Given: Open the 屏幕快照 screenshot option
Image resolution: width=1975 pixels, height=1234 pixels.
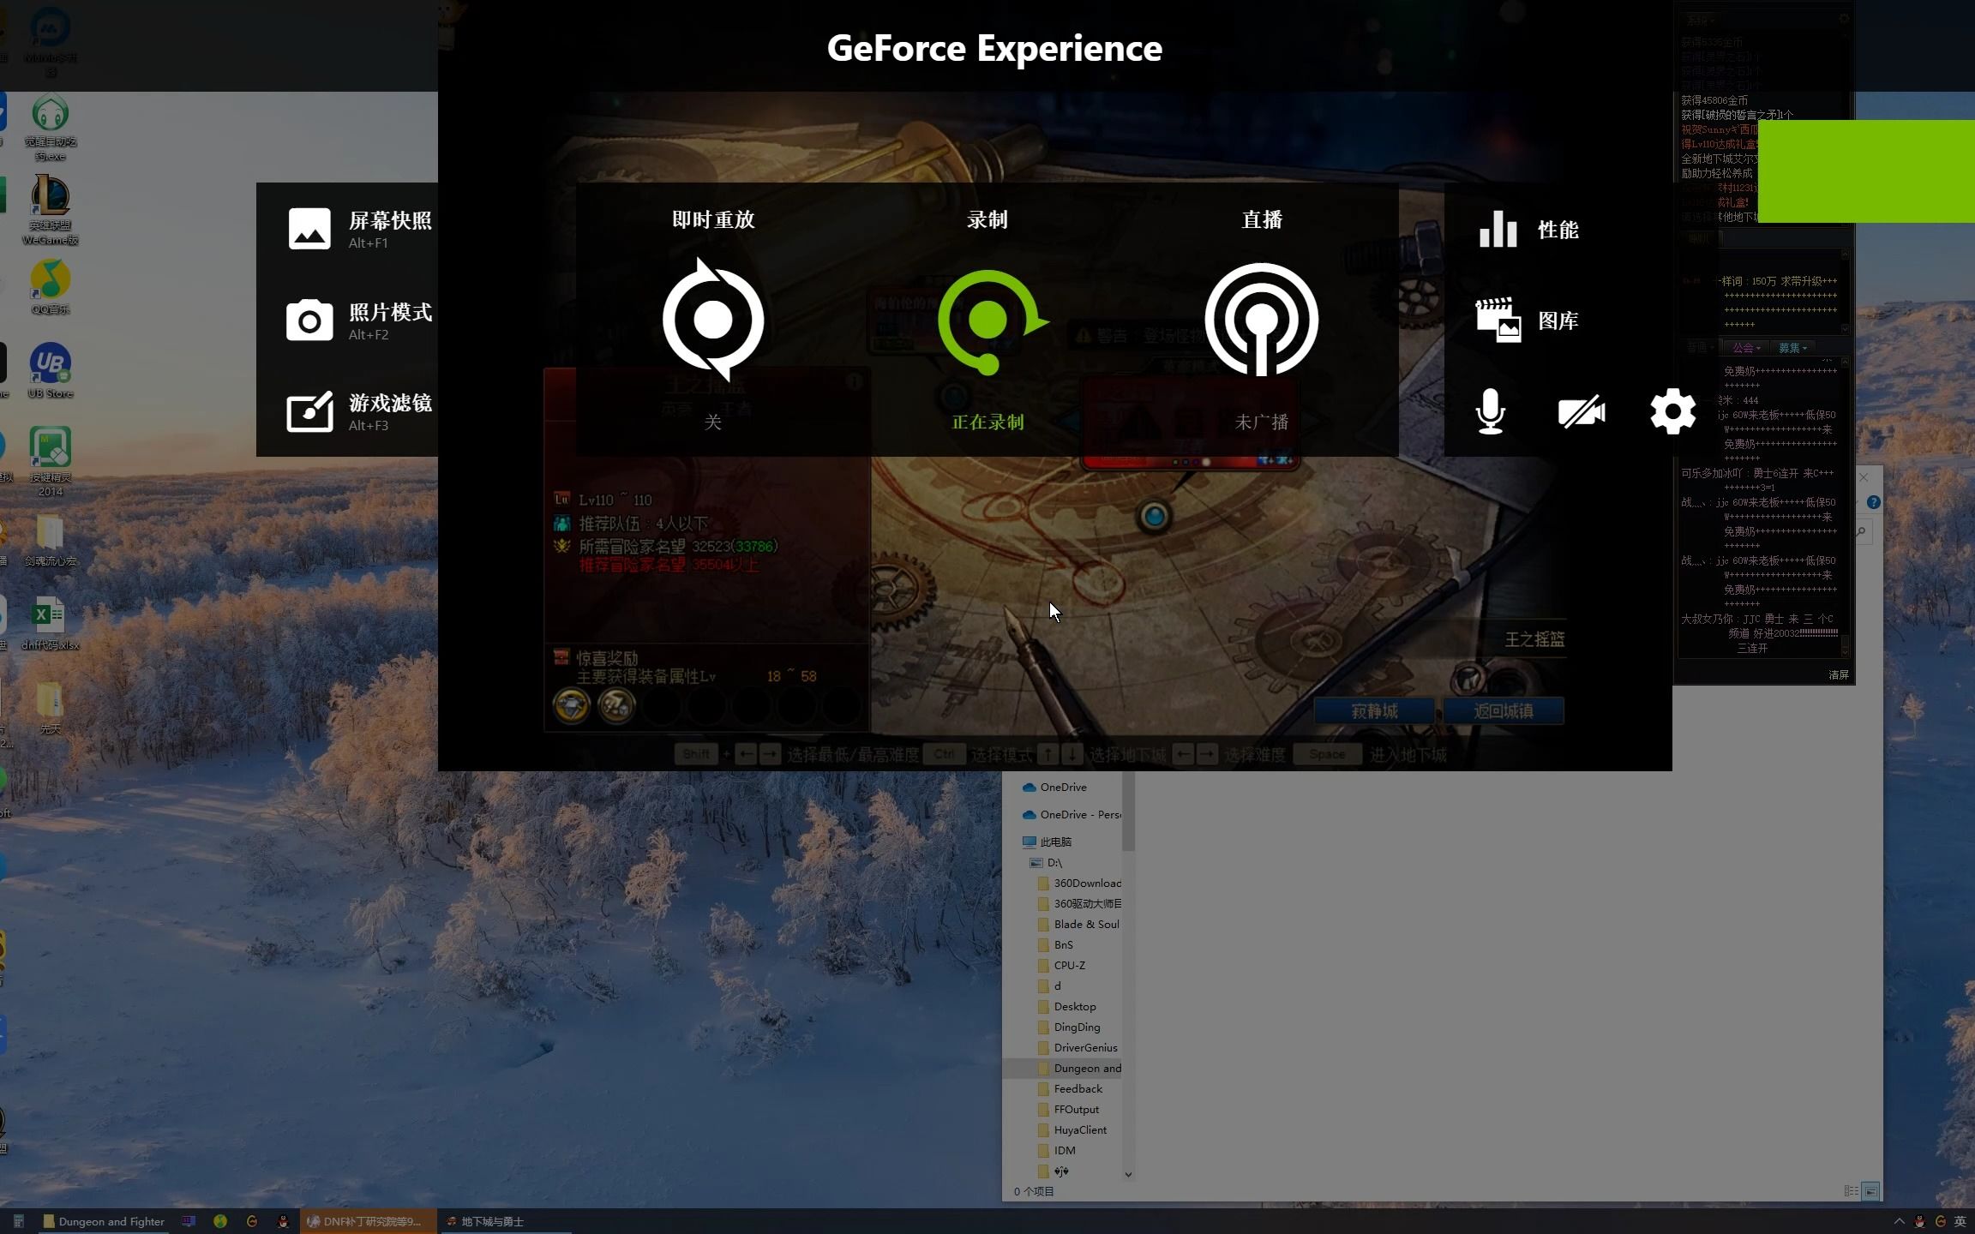Looking at the screenshot, I should click(358, 229).
